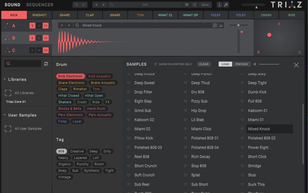Click the info icon in top bar
This screenshot has height=193, width=308.
coord(219,5)
